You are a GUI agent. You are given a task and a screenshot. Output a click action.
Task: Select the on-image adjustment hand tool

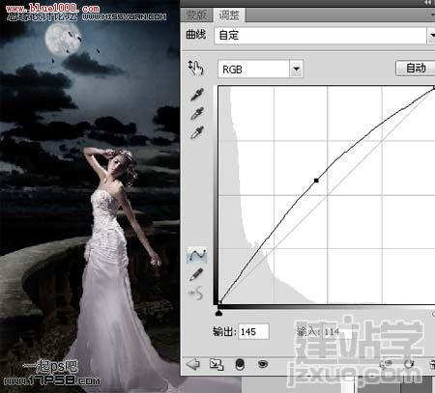pyautogui.click(x=195, y=68)
